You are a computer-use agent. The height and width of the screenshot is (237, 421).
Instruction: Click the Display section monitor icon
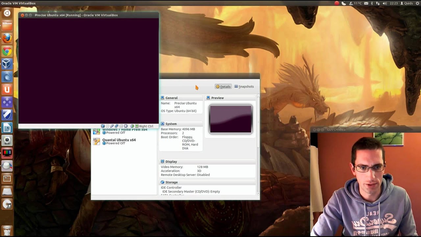(162, 162)
